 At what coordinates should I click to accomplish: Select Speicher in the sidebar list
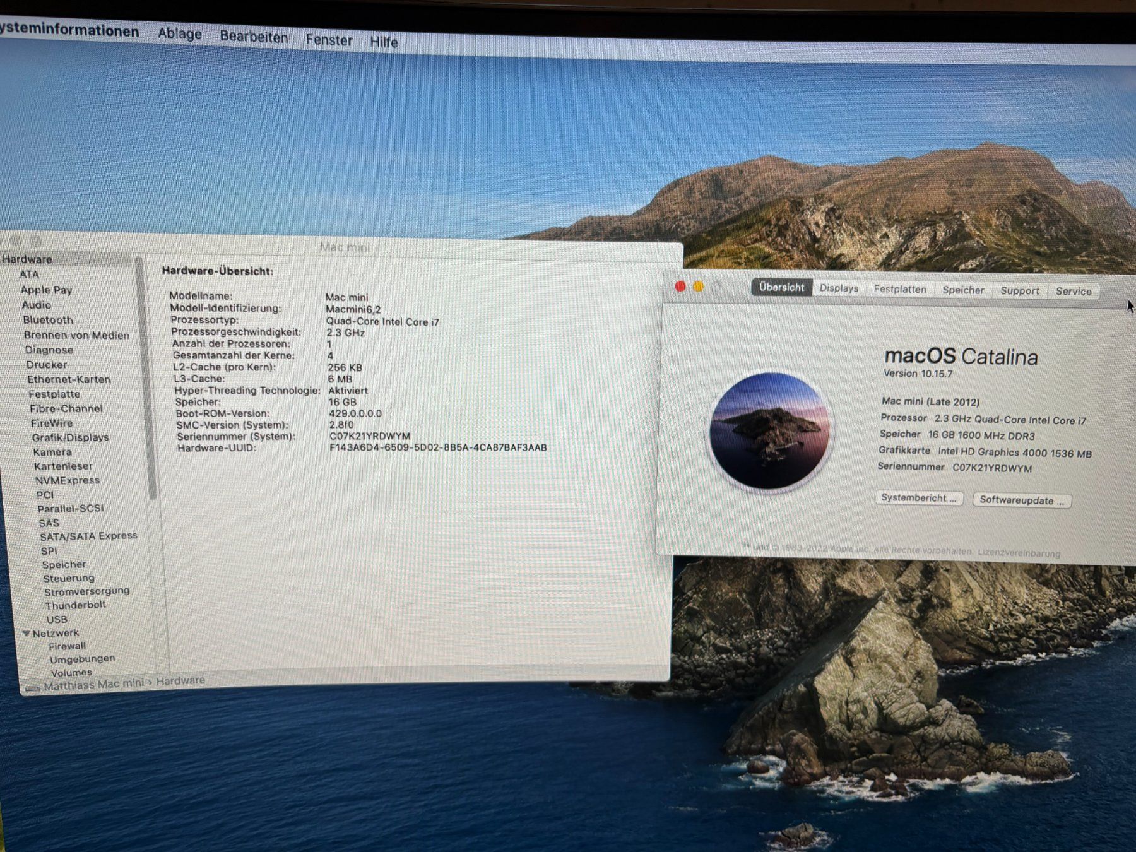[64, 565]
